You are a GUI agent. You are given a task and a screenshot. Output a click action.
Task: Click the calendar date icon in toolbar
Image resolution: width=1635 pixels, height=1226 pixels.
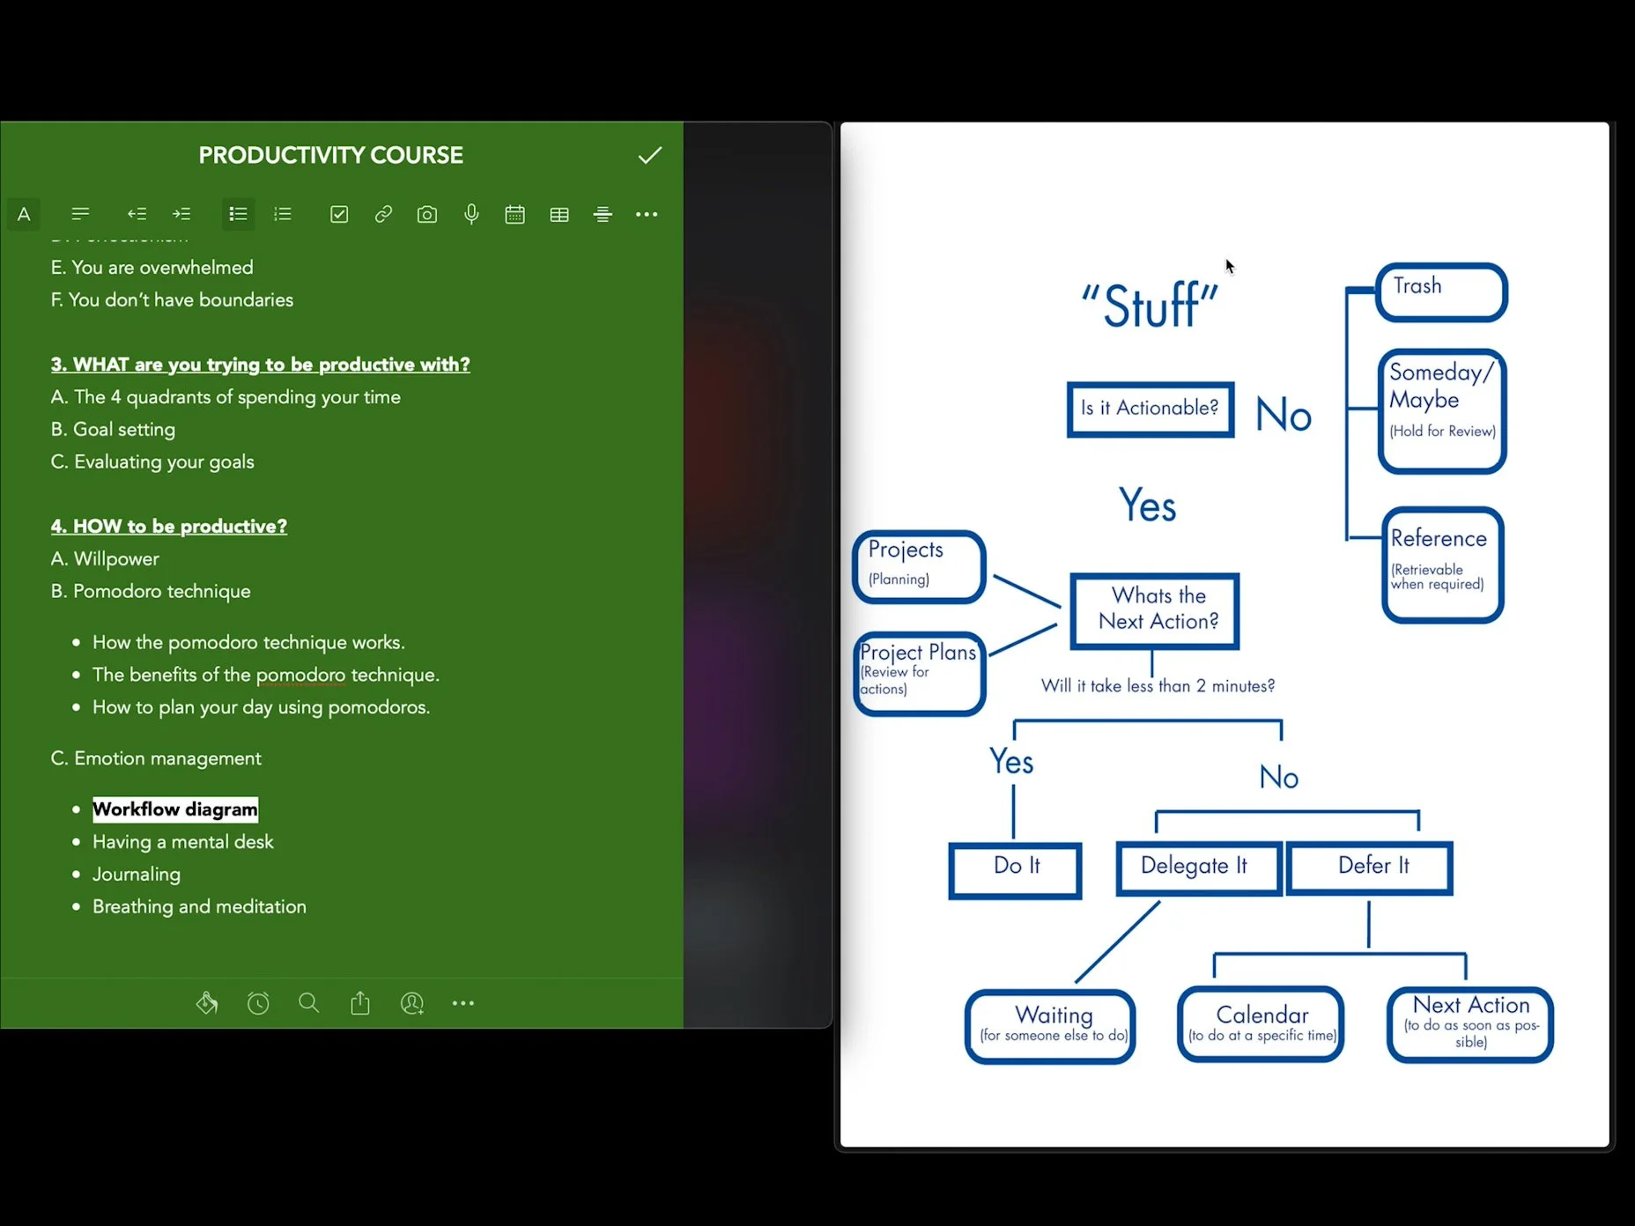(515, 214)
